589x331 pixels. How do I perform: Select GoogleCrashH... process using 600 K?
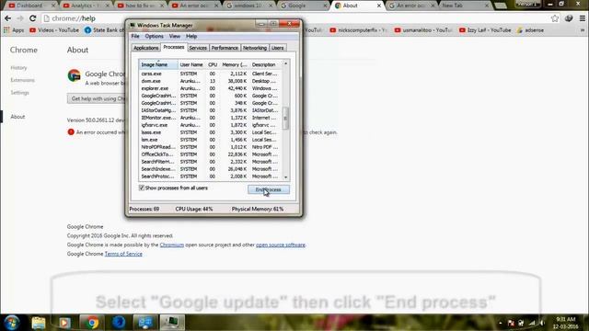coord(211,96)
